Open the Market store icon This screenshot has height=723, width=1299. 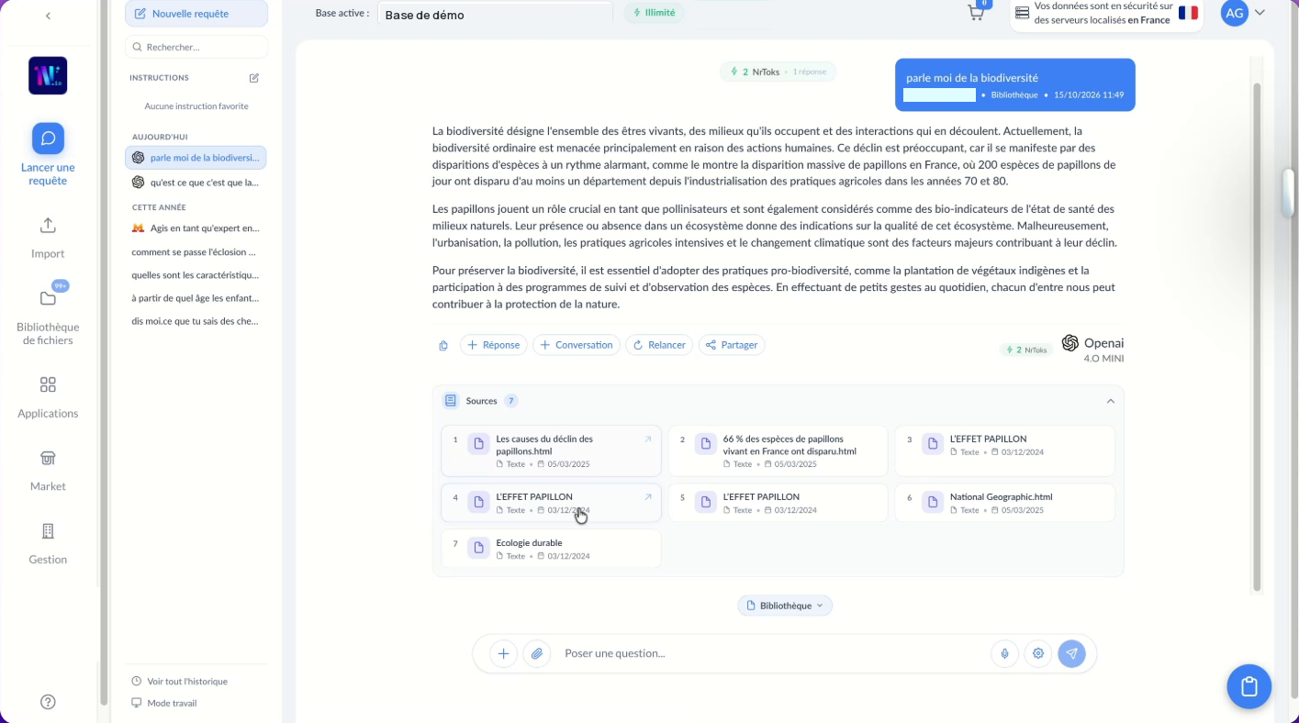(48, 459)
